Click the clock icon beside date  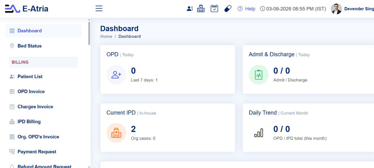point(263,9)
